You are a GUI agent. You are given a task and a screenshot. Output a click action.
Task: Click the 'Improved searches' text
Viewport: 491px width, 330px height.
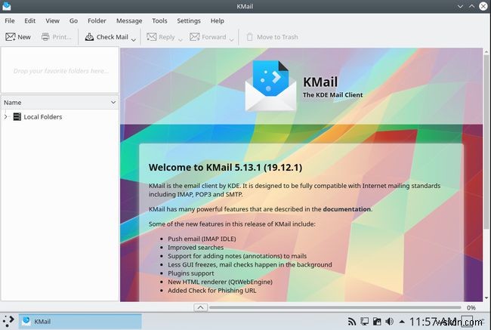coord(196,248)
